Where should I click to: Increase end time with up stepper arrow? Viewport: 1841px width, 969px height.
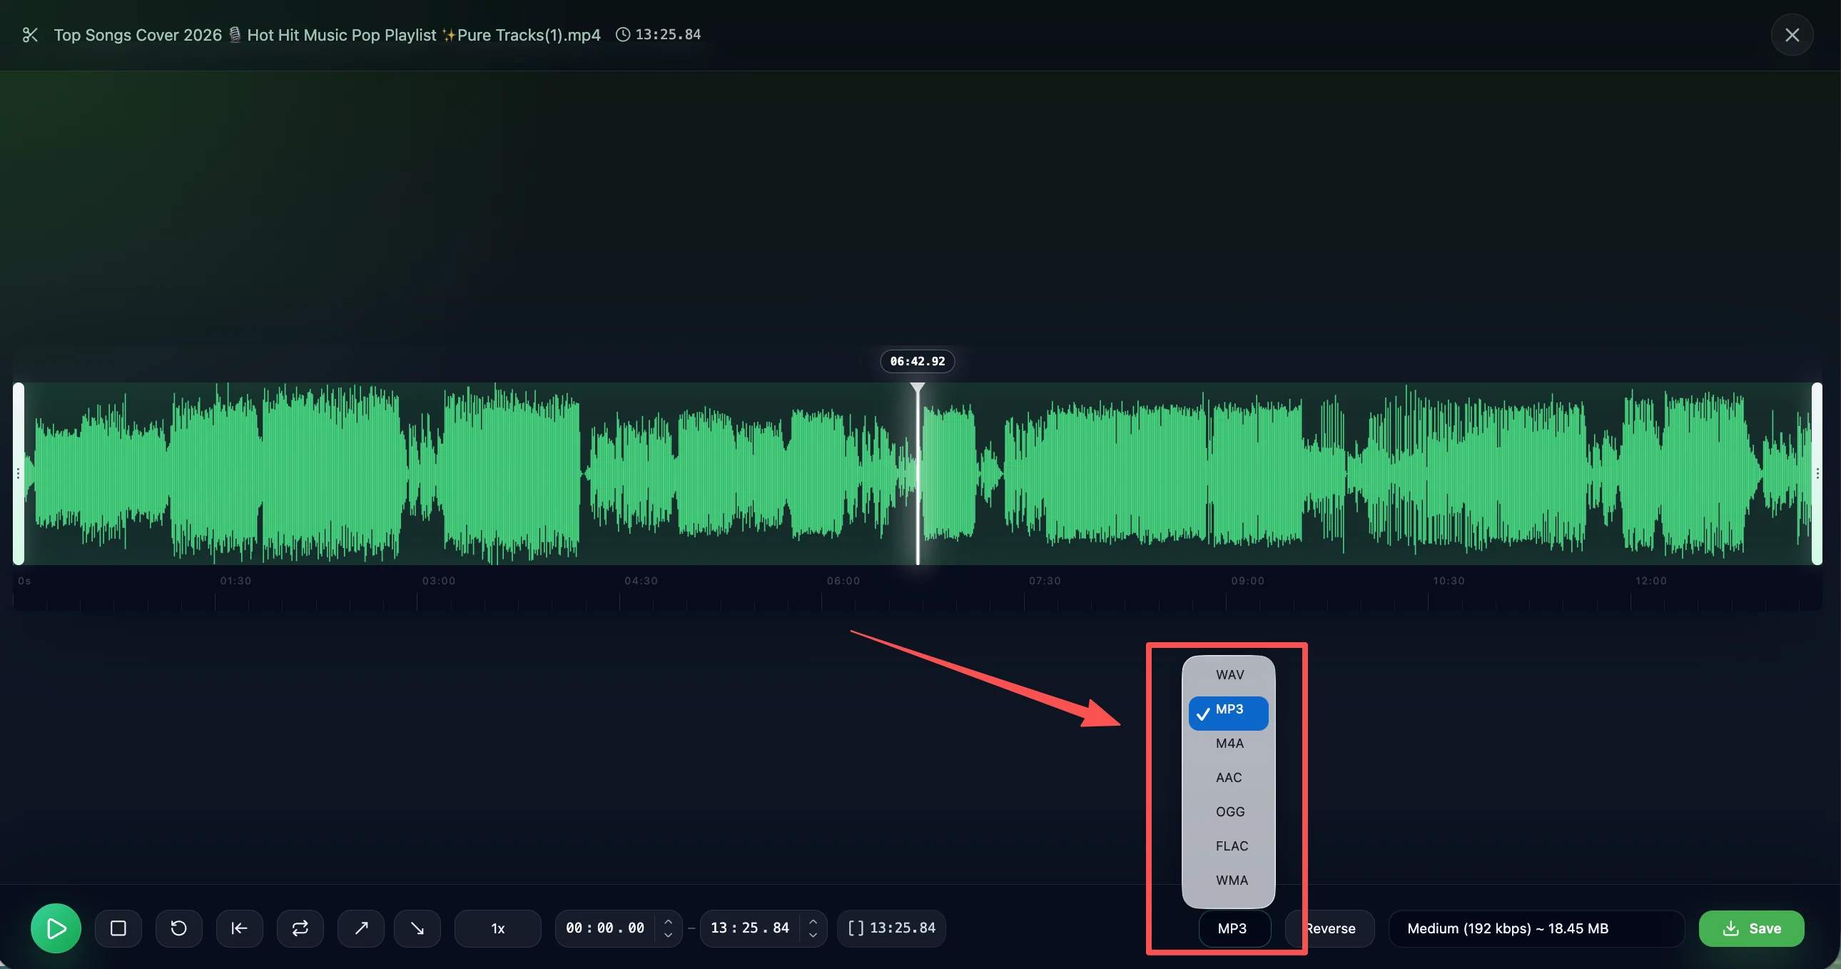point(813,920)
